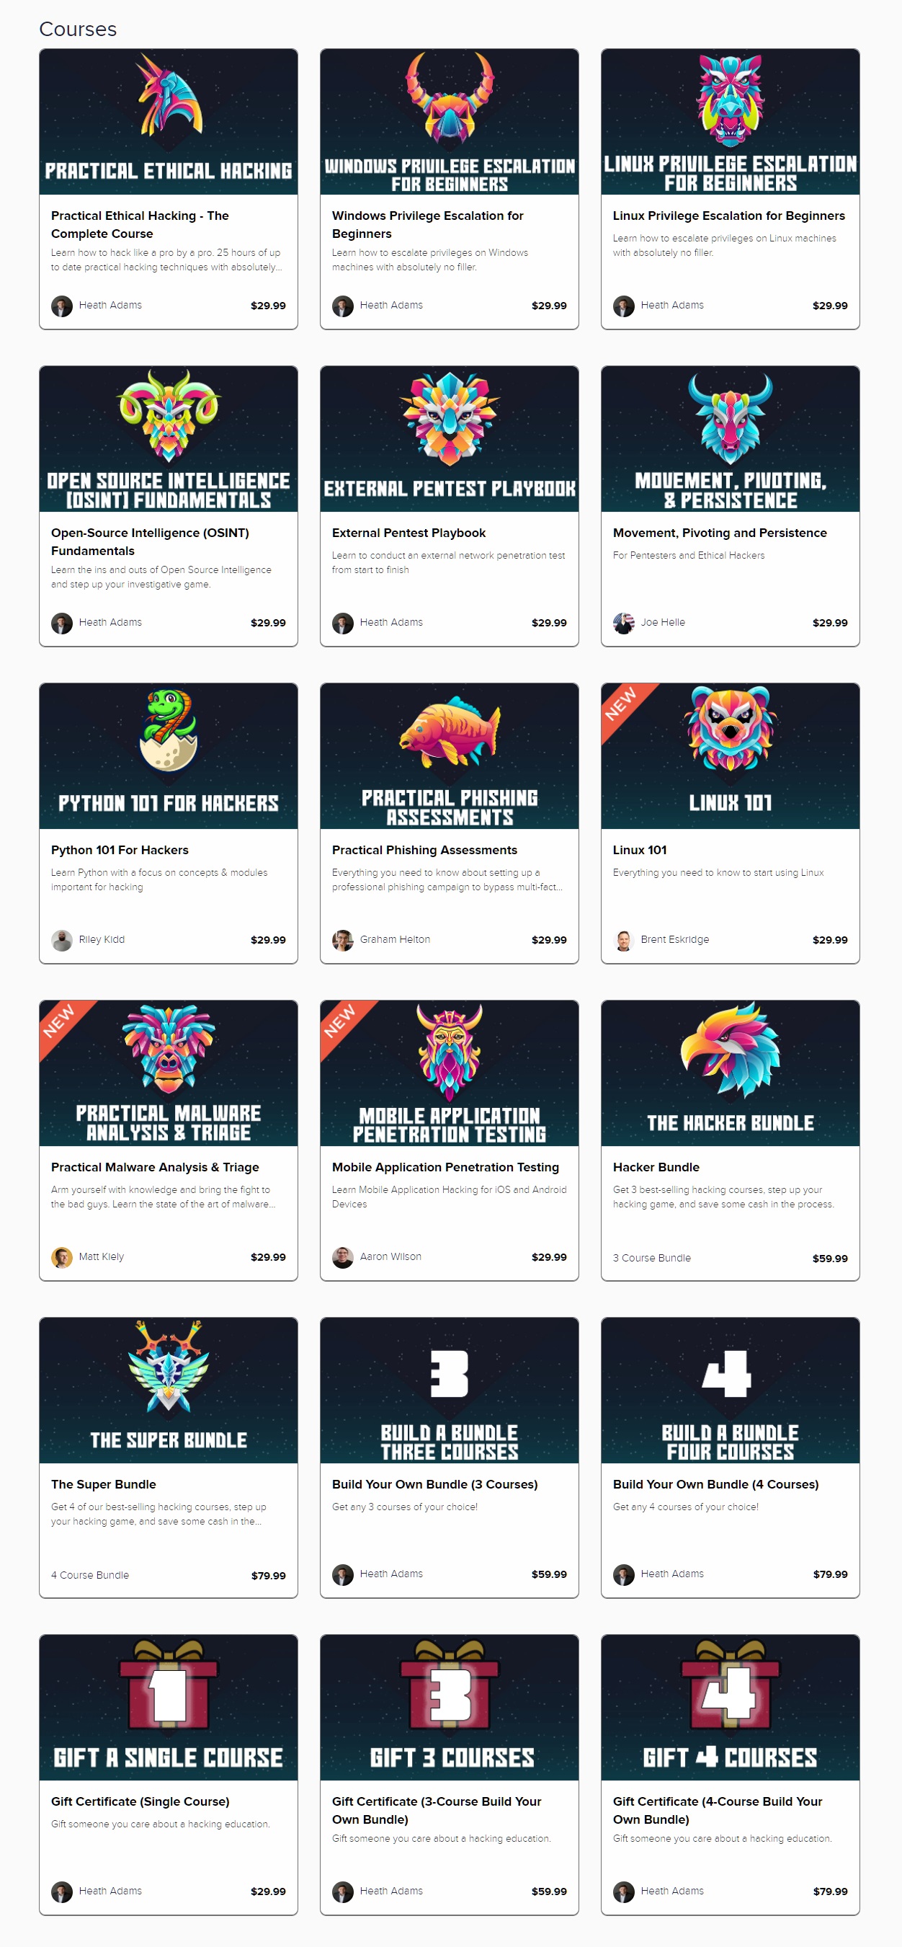Click the Mobile Application Penetration Testing viking icon

tap(450, 1051)
